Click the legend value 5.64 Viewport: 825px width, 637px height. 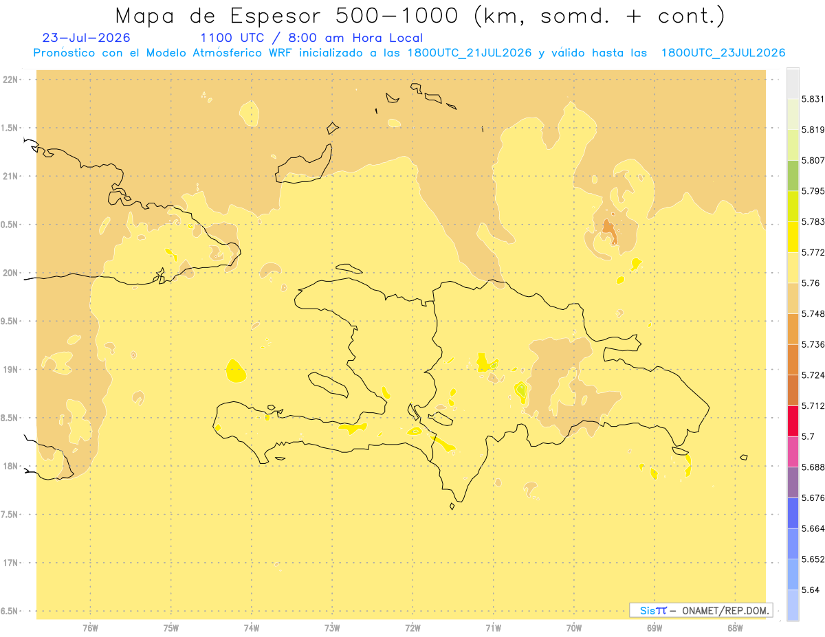pos(811,590)
